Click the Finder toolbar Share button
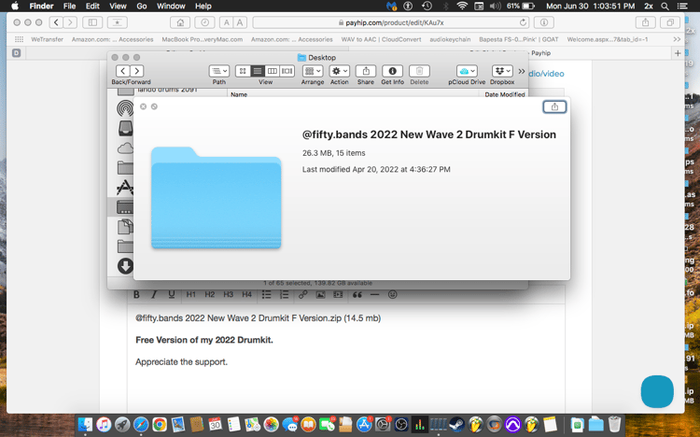Image resolution: width=700 pixels, height=437 pixels. [366, 71]
